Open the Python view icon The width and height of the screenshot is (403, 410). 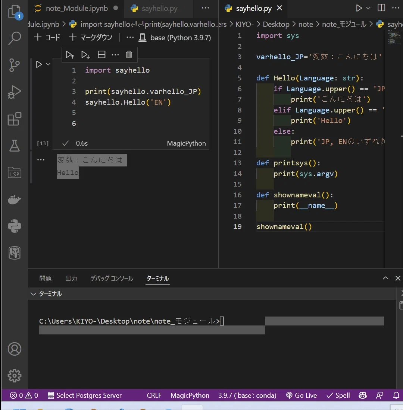(15, 226)
